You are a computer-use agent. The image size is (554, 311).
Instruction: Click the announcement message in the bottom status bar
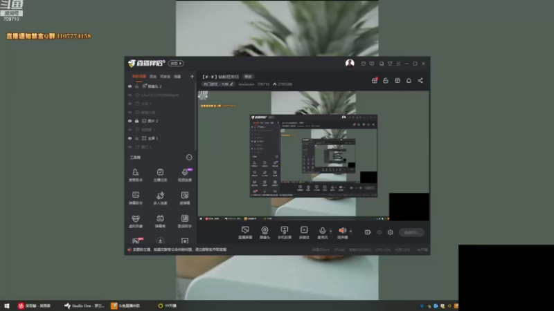click(x=179, y=249)
